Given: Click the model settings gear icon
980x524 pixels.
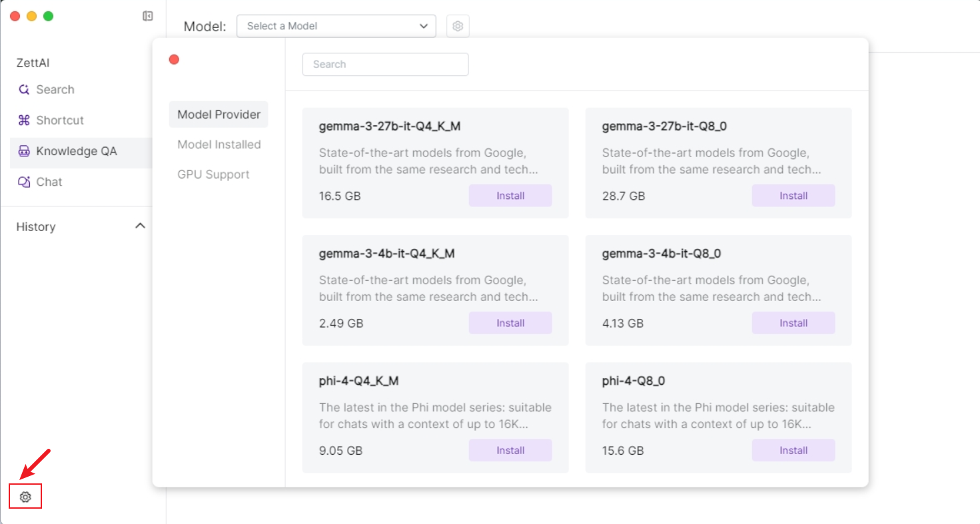Looking at the screenshot, I should pyautogui.click(x=458, y=26).
